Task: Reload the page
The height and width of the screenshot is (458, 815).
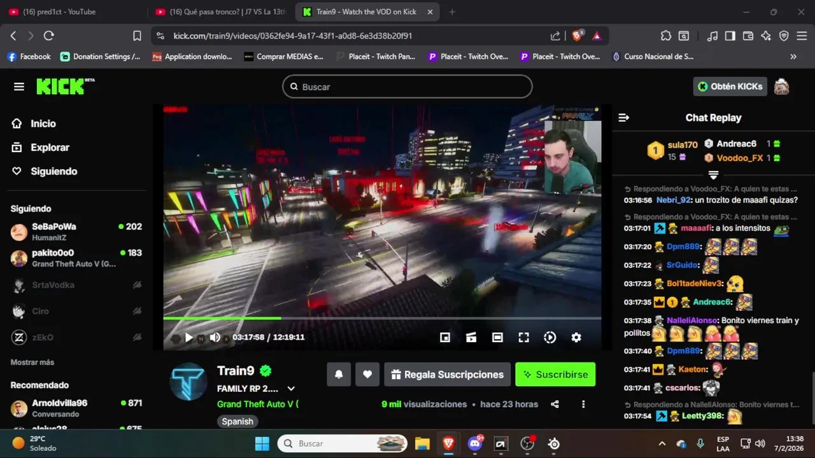Action: click(x=49, y=36)
